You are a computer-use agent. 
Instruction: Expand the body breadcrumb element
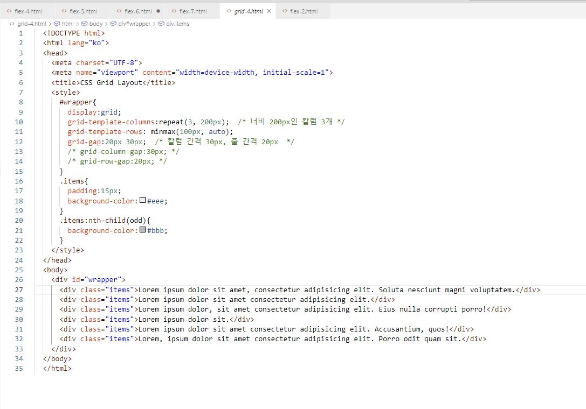coord(95,24)
